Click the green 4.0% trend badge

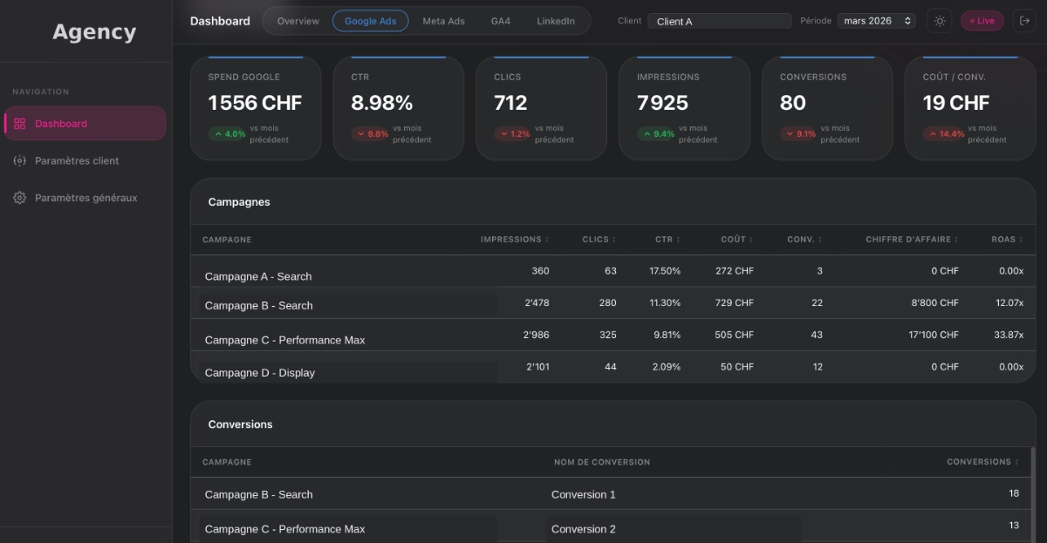click(229, 134)
